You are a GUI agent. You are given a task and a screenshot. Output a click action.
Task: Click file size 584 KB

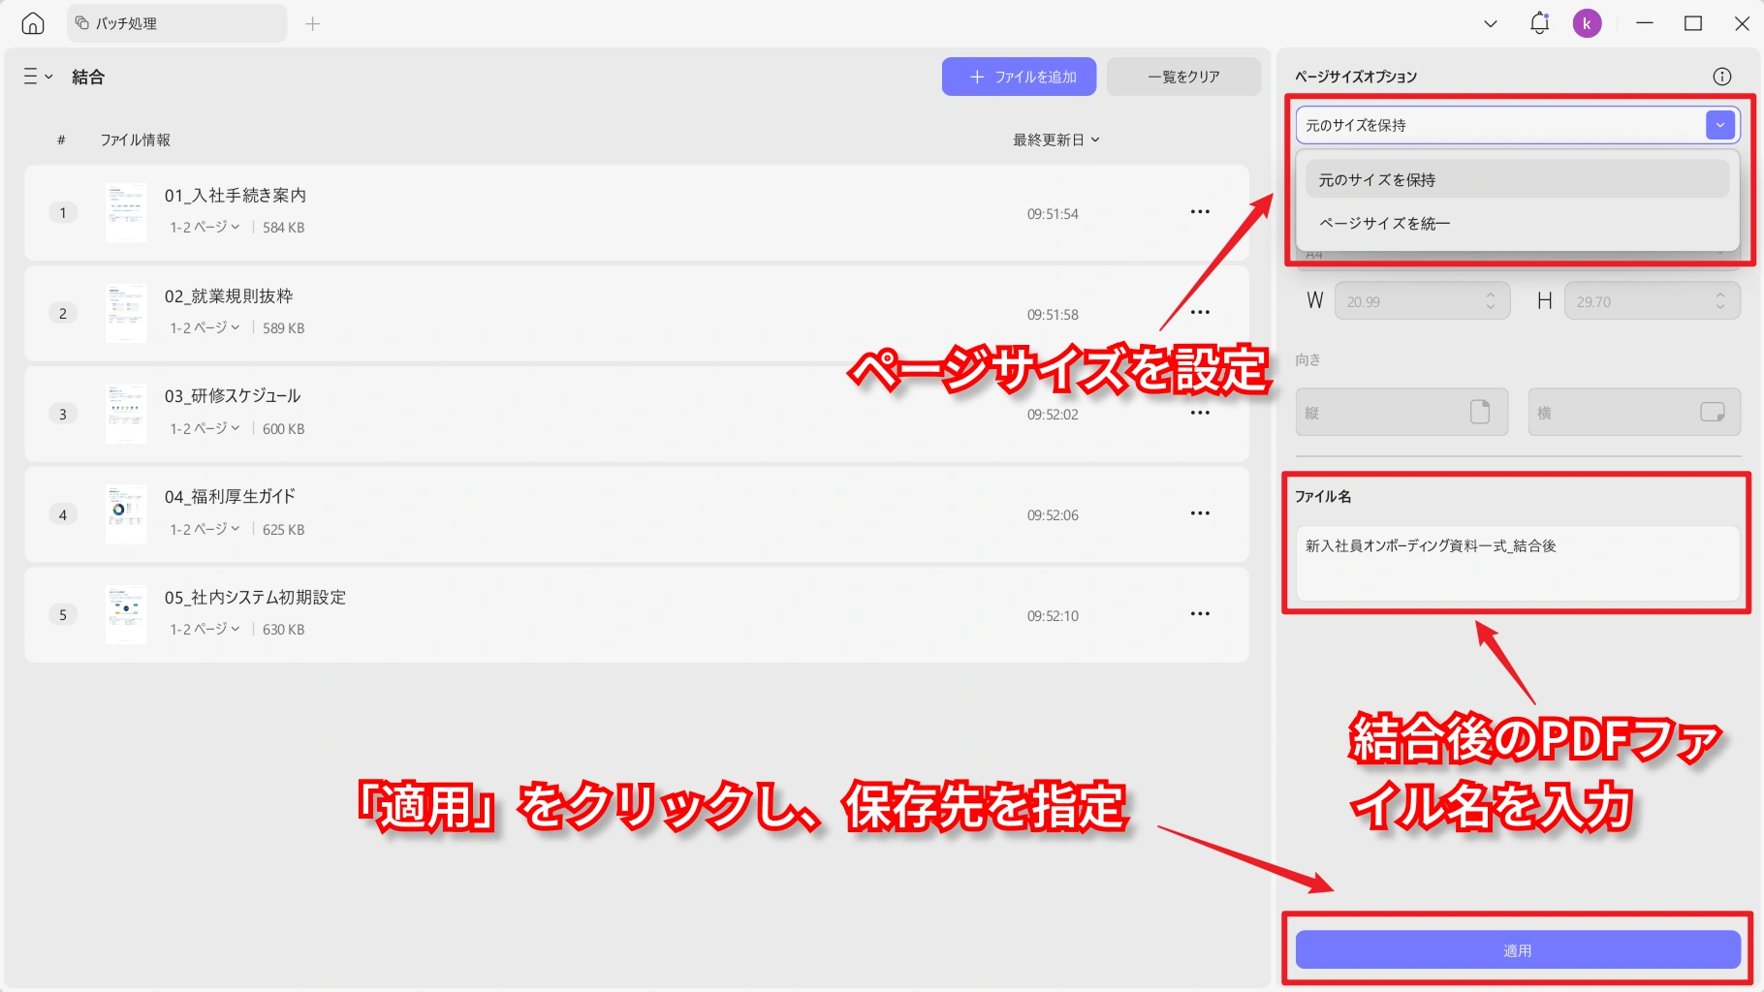[283, 228]
